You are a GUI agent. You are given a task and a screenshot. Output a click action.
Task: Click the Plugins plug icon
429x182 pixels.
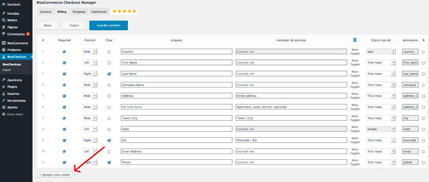4,87
